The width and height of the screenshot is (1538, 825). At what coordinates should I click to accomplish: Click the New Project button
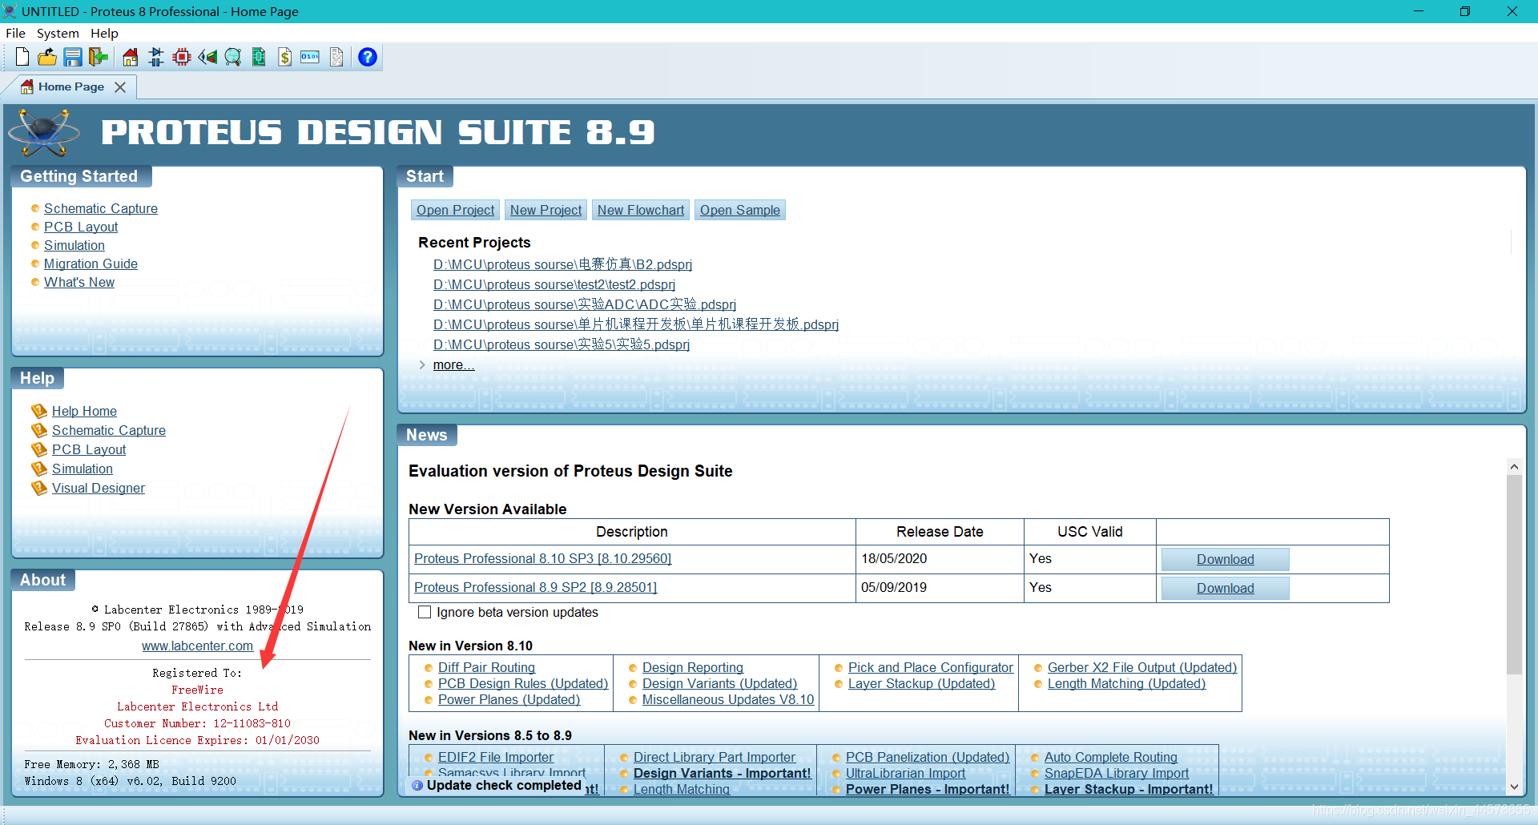tap(546, 210)
